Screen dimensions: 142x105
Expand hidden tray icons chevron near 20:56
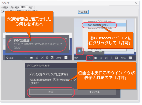click(90, 58)
